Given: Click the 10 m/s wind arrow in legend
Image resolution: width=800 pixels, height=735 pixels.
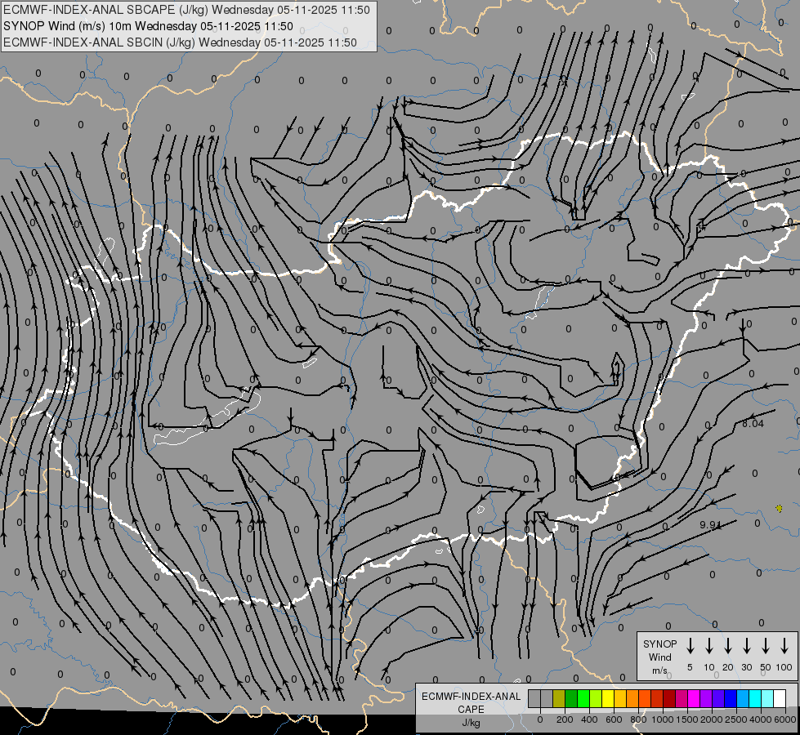Looking at the screenshot, I should [x=708, y=646].
